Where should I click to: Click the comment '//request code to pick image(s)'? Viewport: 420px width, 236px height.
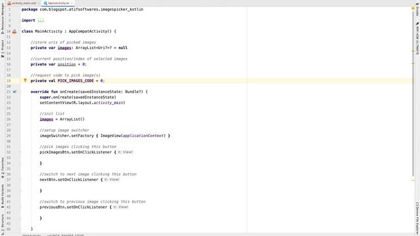[x=66, y=75]
